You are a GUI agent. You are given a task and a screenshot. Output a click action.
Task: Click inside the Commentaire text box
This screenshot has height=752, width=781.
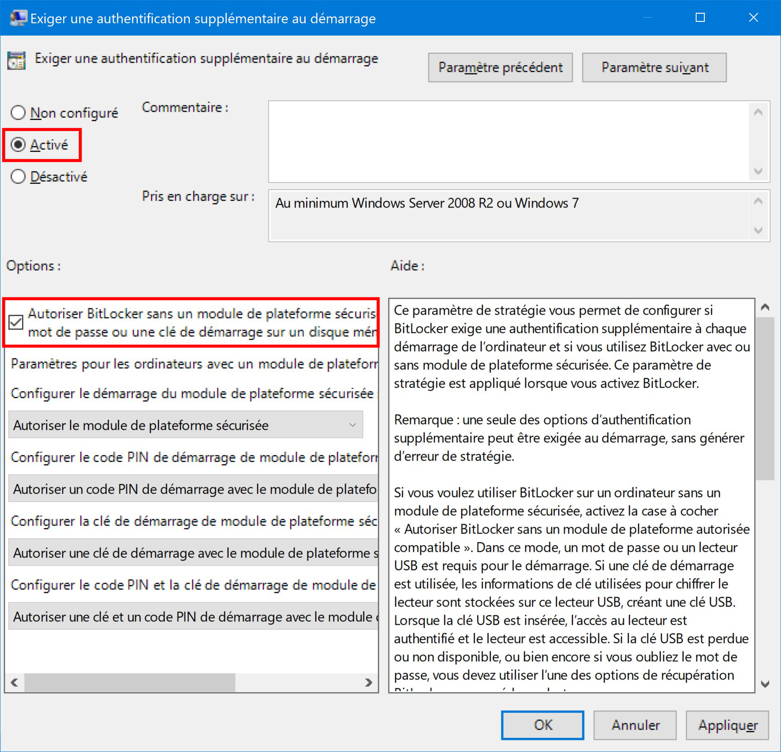(509, 141)
